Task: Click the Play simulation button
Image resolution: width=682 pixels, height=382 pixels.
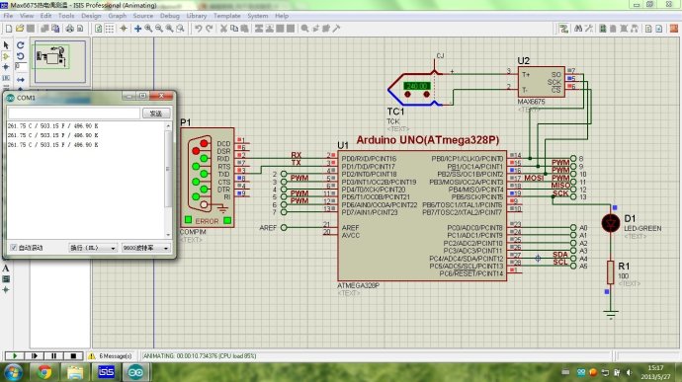Action: [15, 356]
